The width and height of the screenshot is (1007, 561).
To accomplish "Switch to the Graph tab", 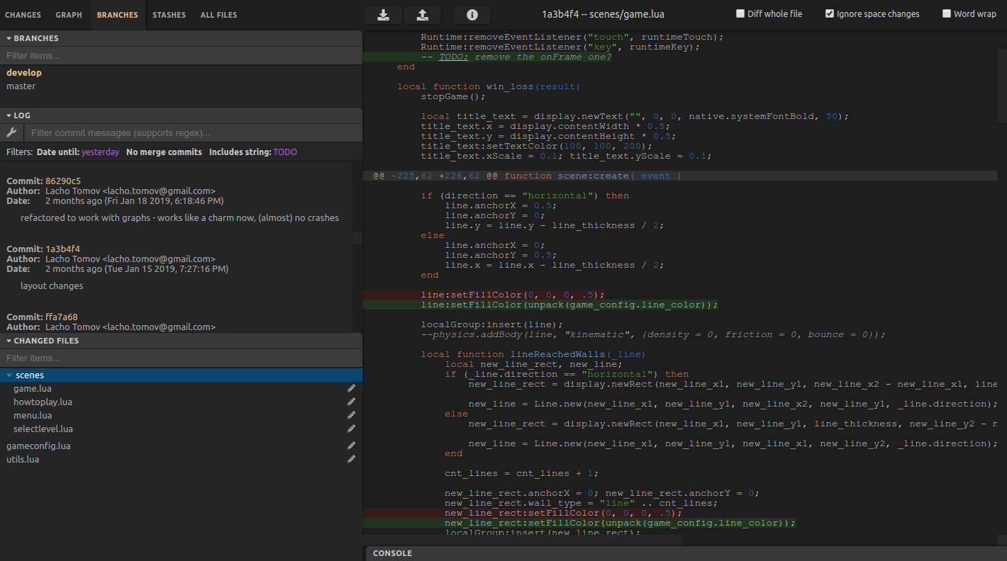I will click(x=69, y=15).
